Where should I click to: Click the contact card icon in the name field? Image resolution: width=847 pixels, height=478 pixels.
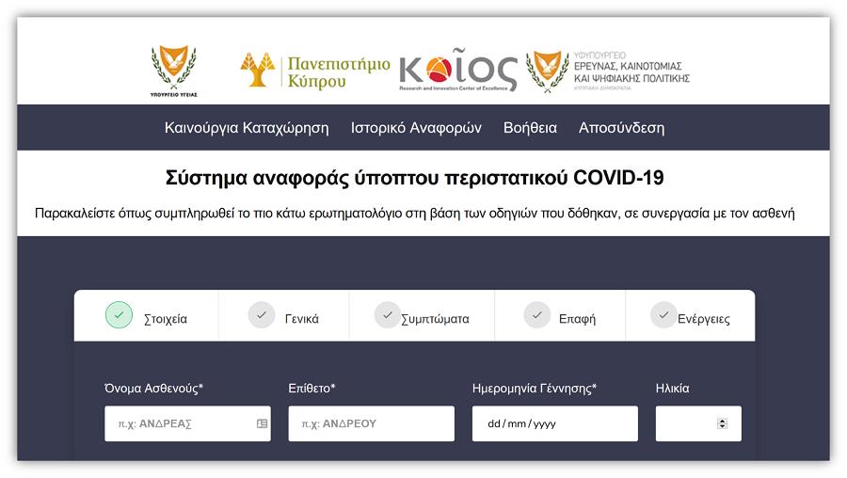(x=262, y=423)
